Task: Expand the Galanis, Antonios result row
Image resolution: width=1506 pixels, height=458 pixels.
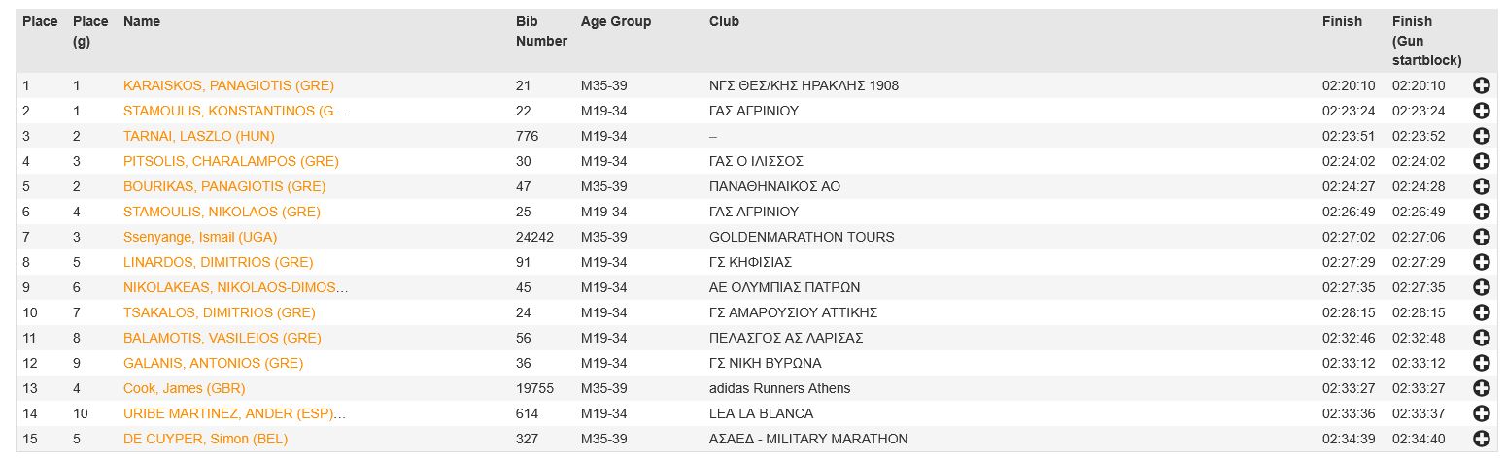Action: (1482, 363)
